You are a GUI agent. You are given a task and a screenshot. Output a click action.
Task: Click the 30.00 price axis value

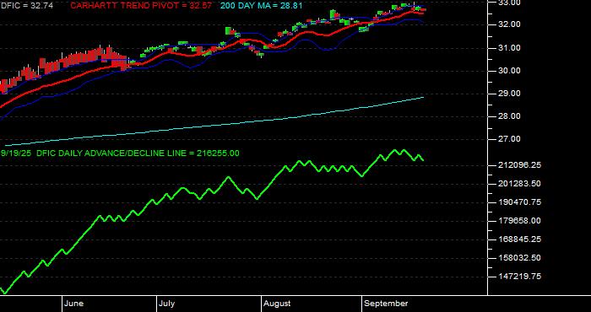509,71
